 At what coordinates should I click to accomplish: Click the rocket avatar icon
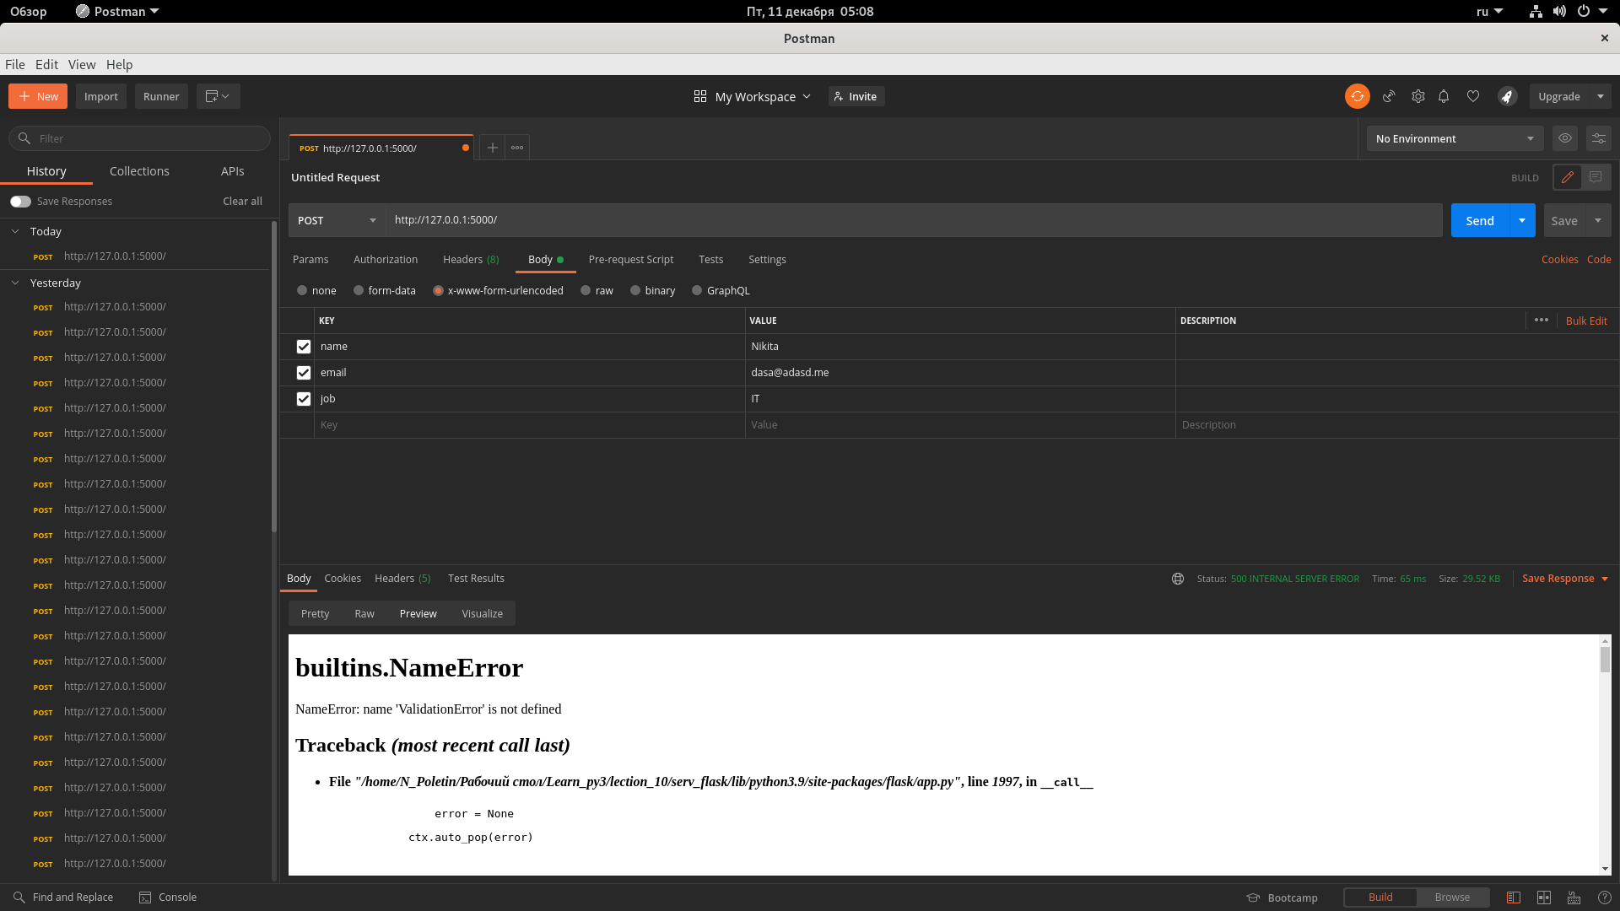coord(1507,96)
